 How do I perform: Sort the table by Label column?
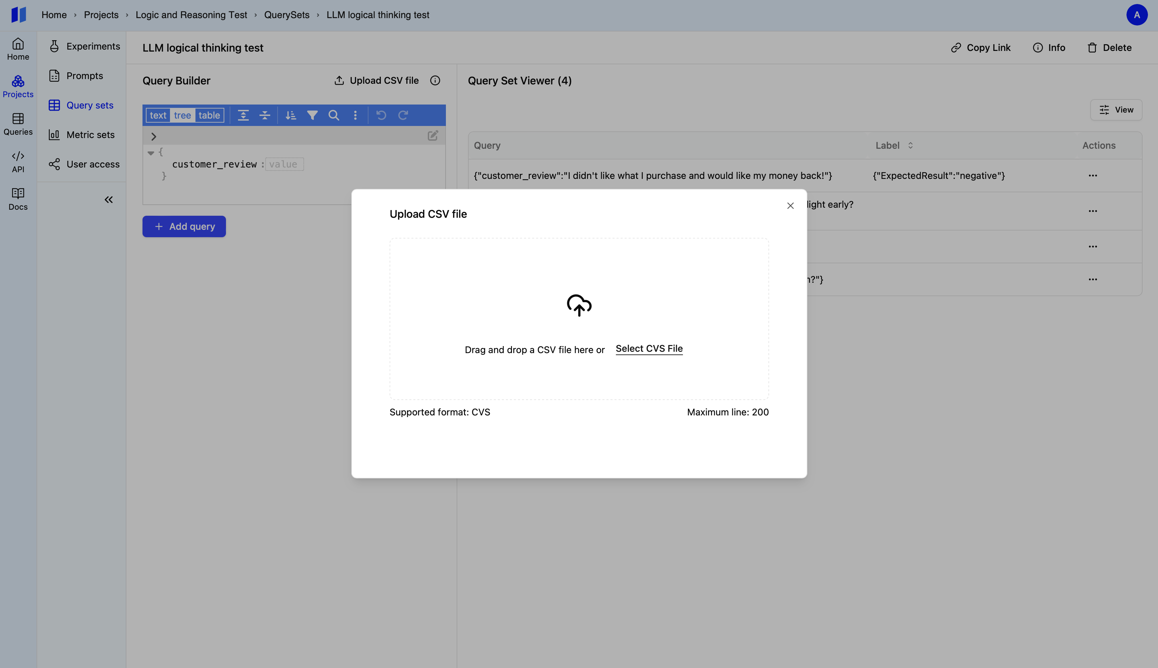pyautogui.click(x=910, y=145)
